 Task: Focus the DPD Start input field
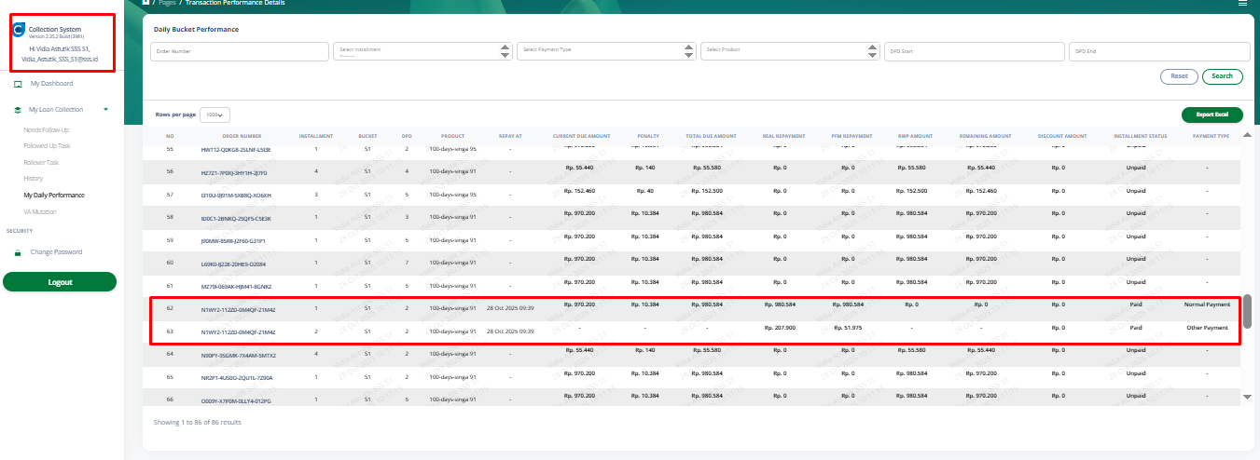point(974,51)
